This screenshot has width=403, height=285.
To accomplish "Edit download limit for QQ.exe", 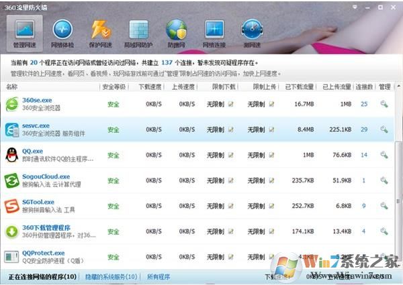I will pos(231,155).
